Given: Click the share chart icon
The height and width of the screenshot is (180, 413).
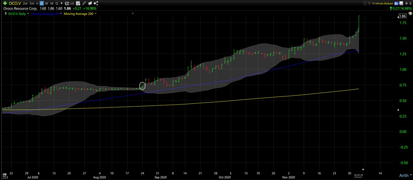Looking at the screenshot, I should 96,3.
